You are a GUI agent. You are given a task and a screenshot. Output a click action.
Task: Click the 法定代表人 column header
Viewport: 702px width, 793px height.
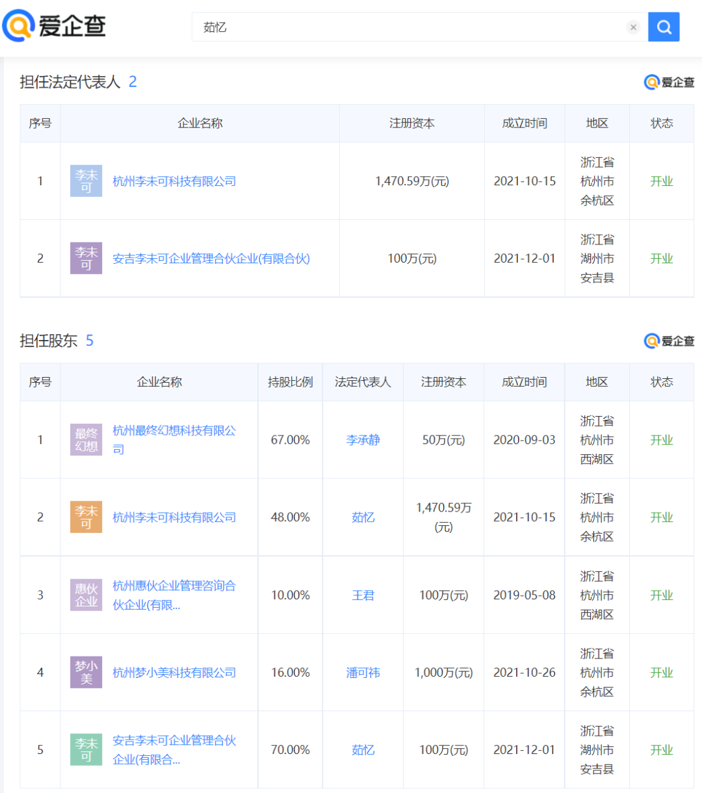click(x=363, y=382)
